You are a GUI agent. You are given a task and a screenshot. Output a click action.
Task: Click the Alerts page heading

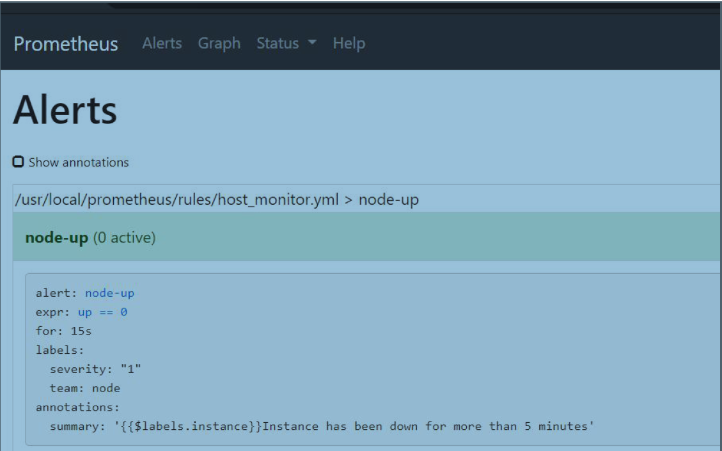click(x=65, y=109)
